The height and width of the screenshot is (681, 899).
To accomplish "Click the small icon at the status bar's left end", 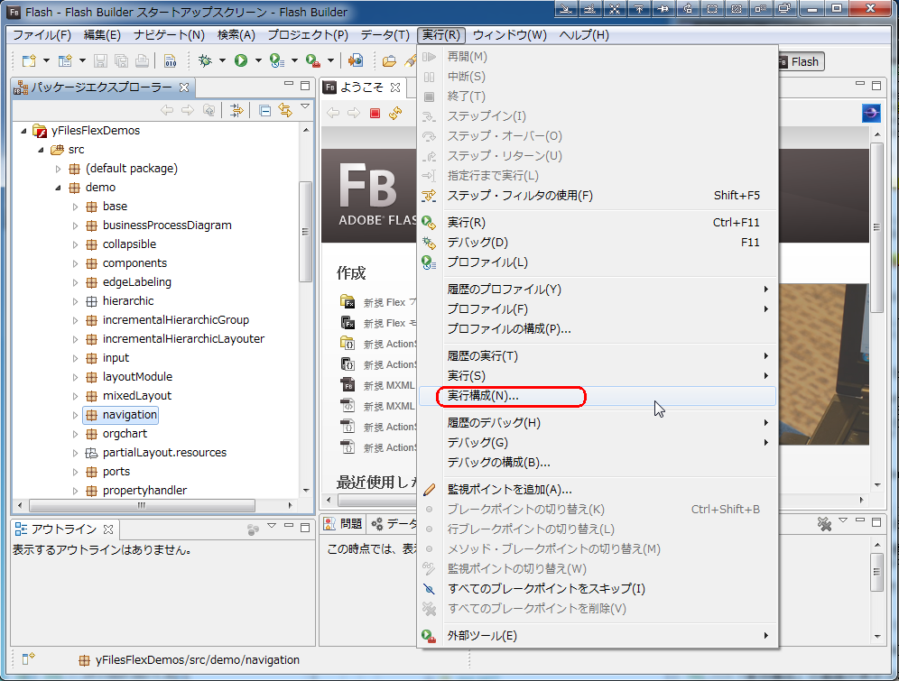I will [x=28, y=659].
